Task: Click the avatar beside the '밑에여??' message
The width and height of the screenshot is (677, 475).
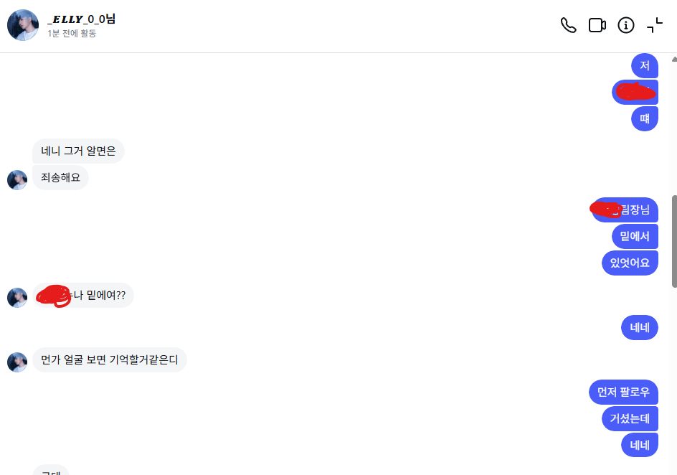Action: (x=17, y=297)
